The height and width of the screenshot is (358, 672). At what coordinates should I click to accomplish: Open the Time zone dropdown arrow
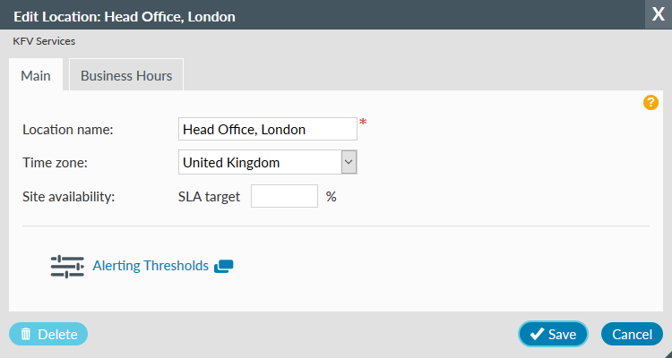point(349,162)
